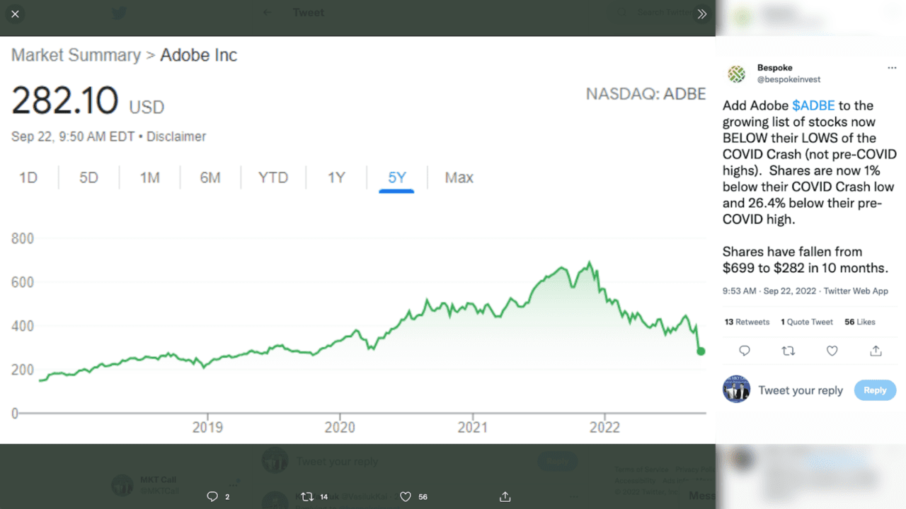The image size is (906, 509).
Task: View the 56 Likes list
Action: [x=860, y=322]
